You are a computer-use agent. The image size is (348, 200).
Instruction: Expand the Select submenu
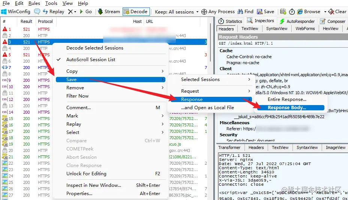[x=111, y=132]
